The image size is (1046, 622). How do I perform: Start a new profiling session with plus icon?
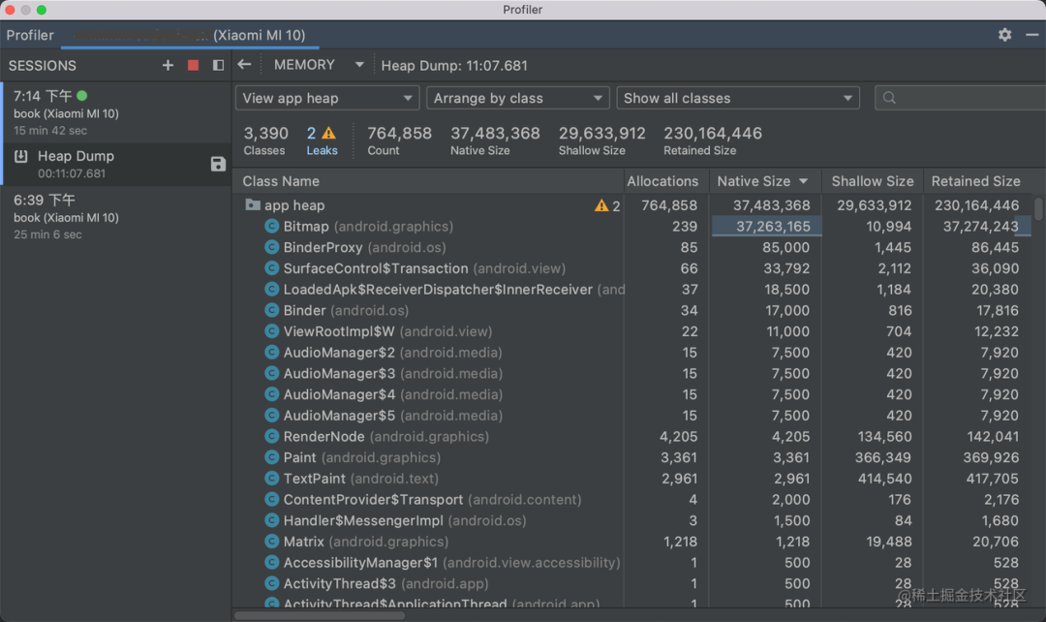168,66
